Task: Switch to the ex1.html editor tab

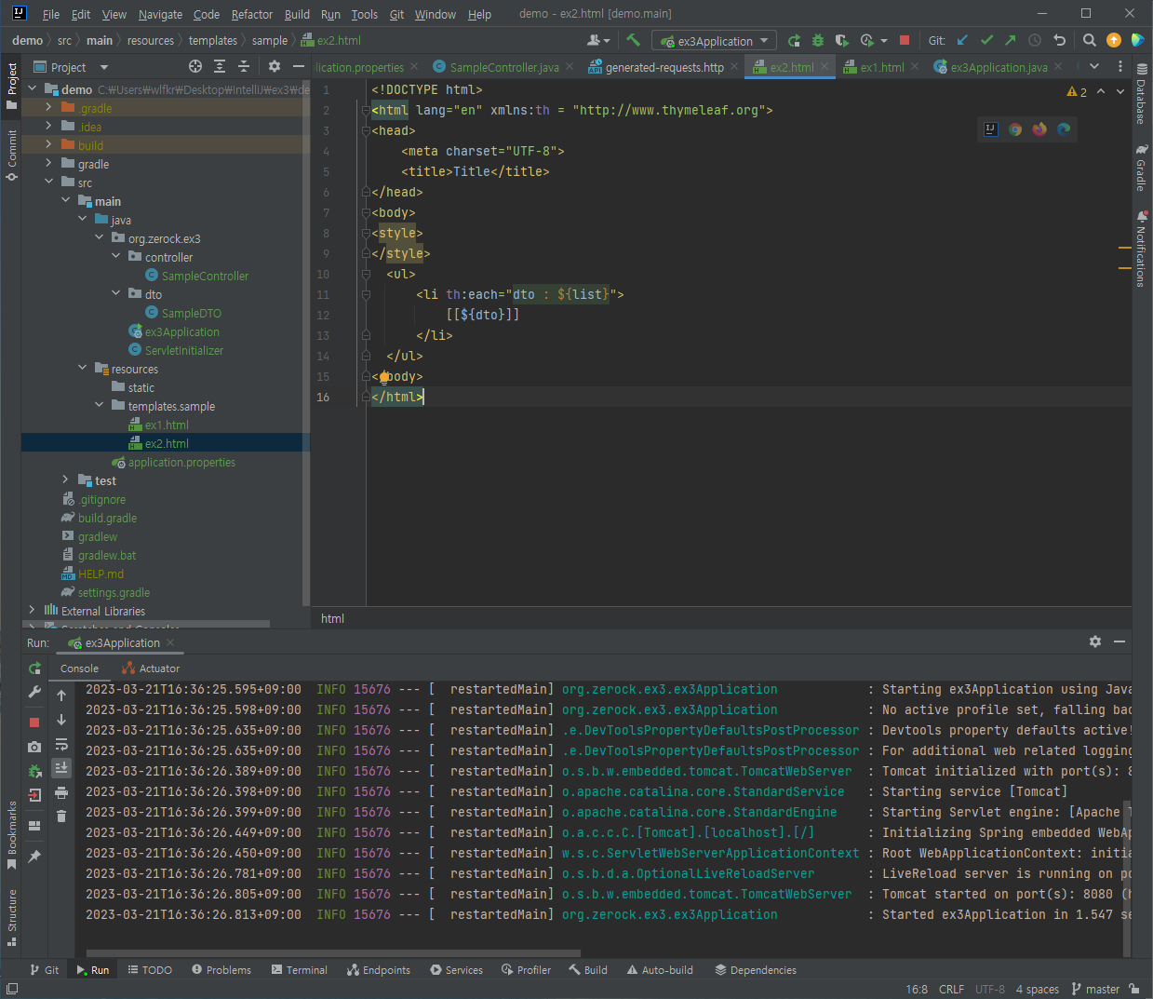Action: (881, 67)
